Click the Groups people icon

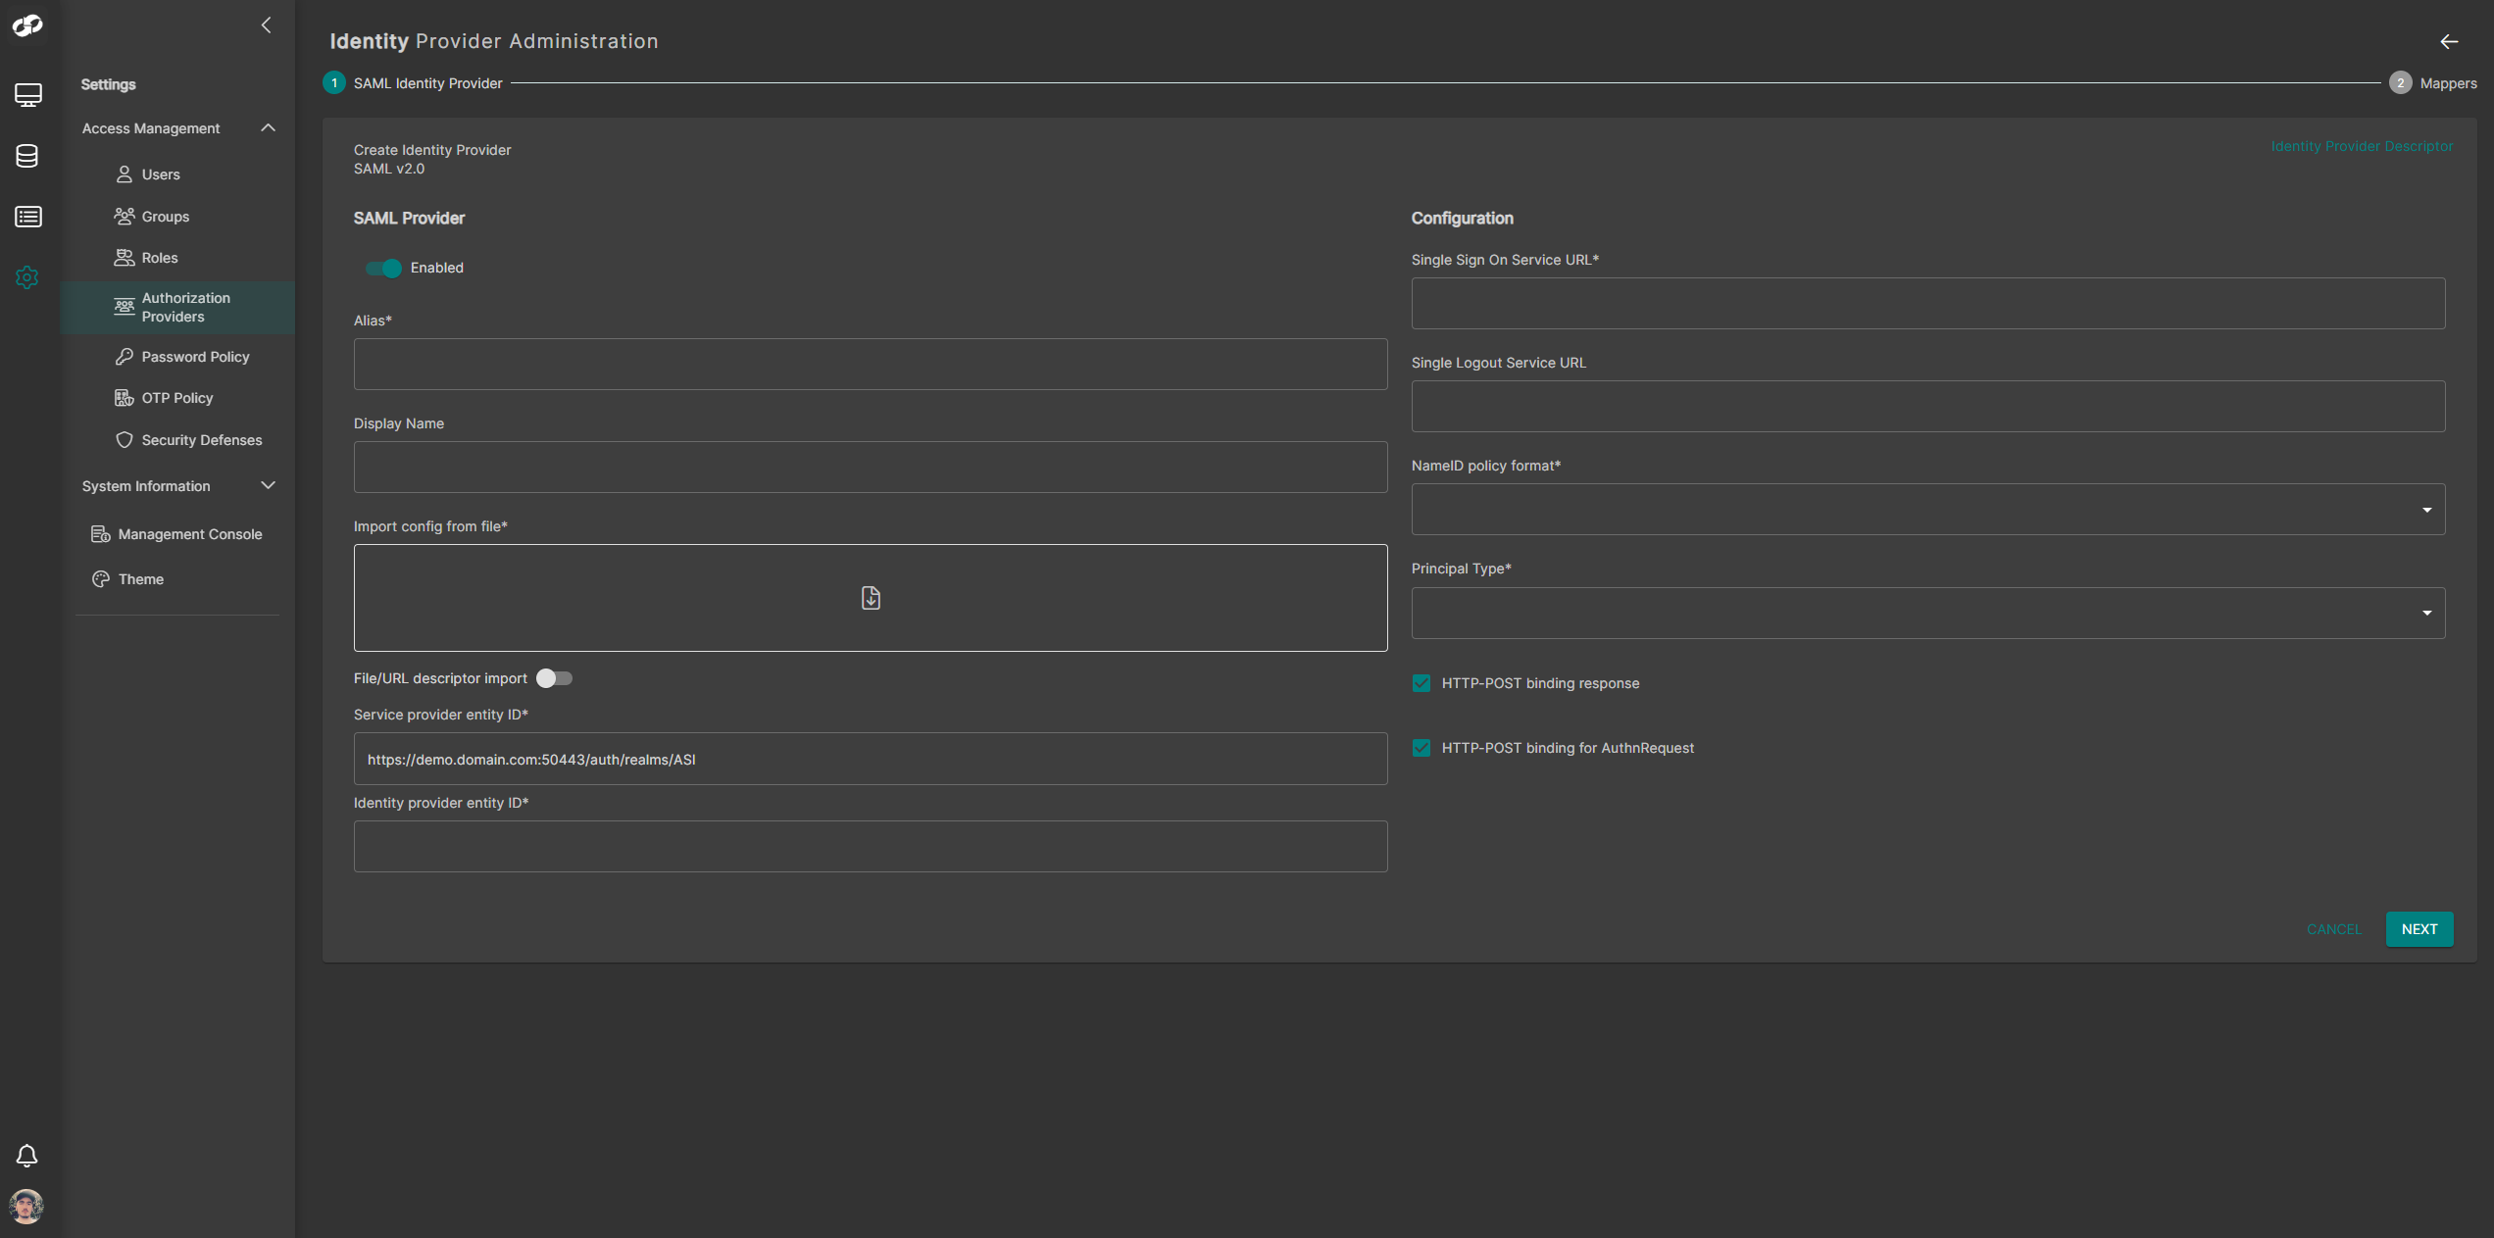(125, 217)
